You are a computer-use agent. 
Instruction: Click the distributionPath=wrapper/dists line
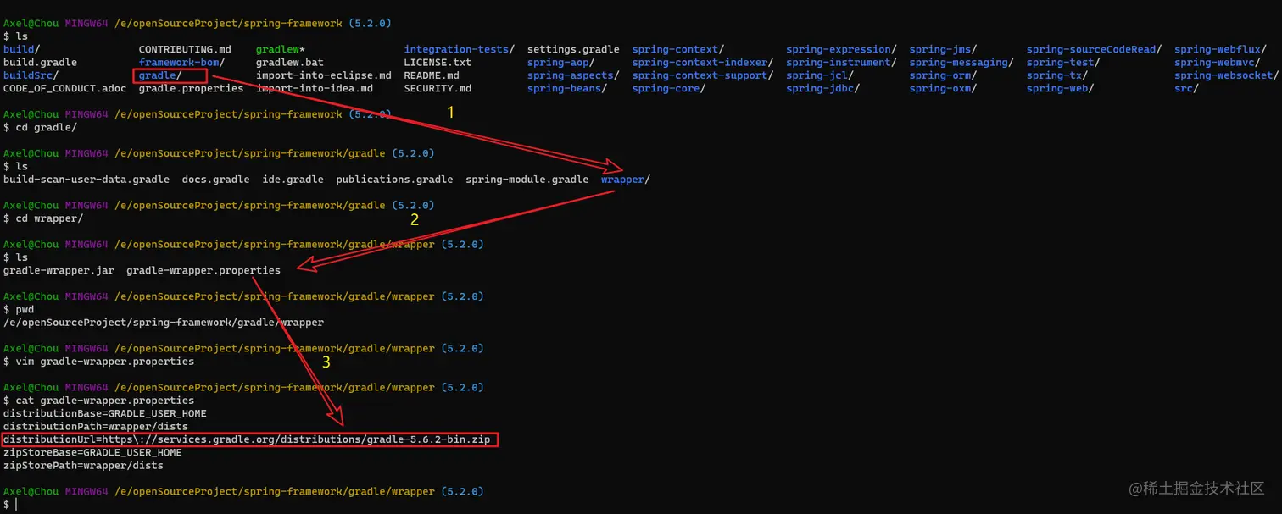(x=96, y=427)
